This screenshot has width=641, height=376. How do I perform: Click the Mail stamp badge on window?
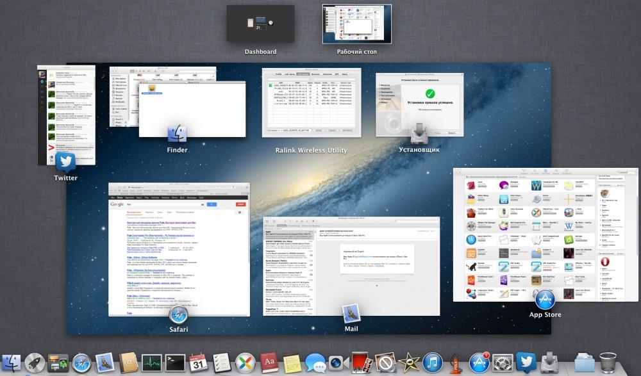coord(351,314)
